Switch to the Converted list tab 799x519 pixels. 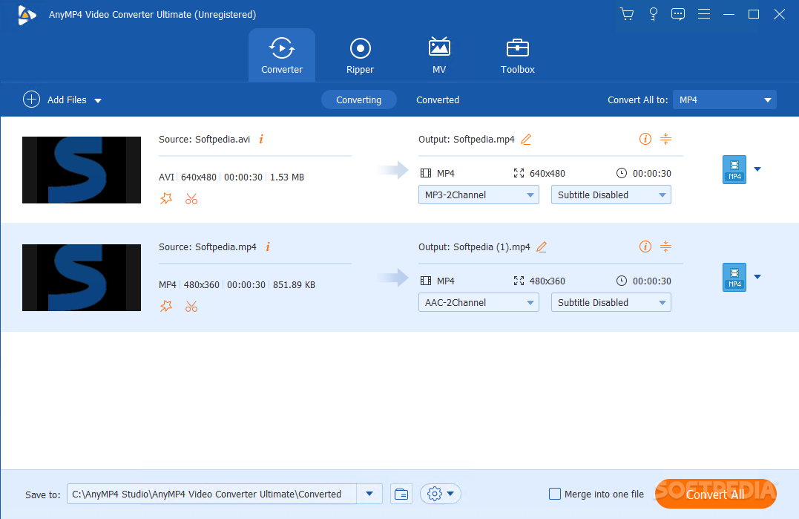point(437,99)
